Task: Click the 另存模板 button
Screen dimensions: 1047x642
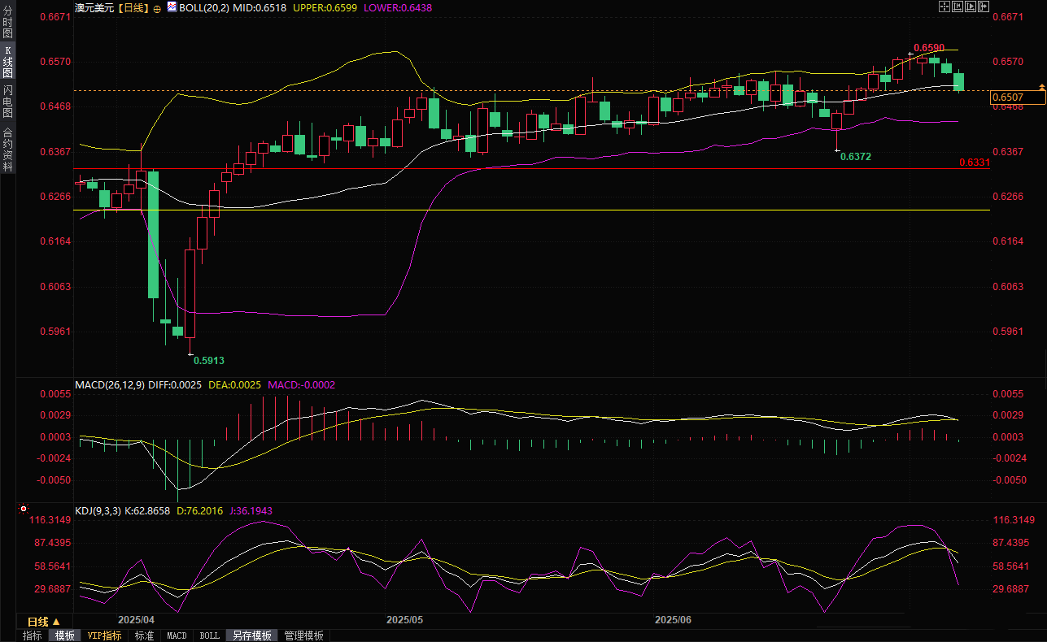Action: (x=251, y=635)
